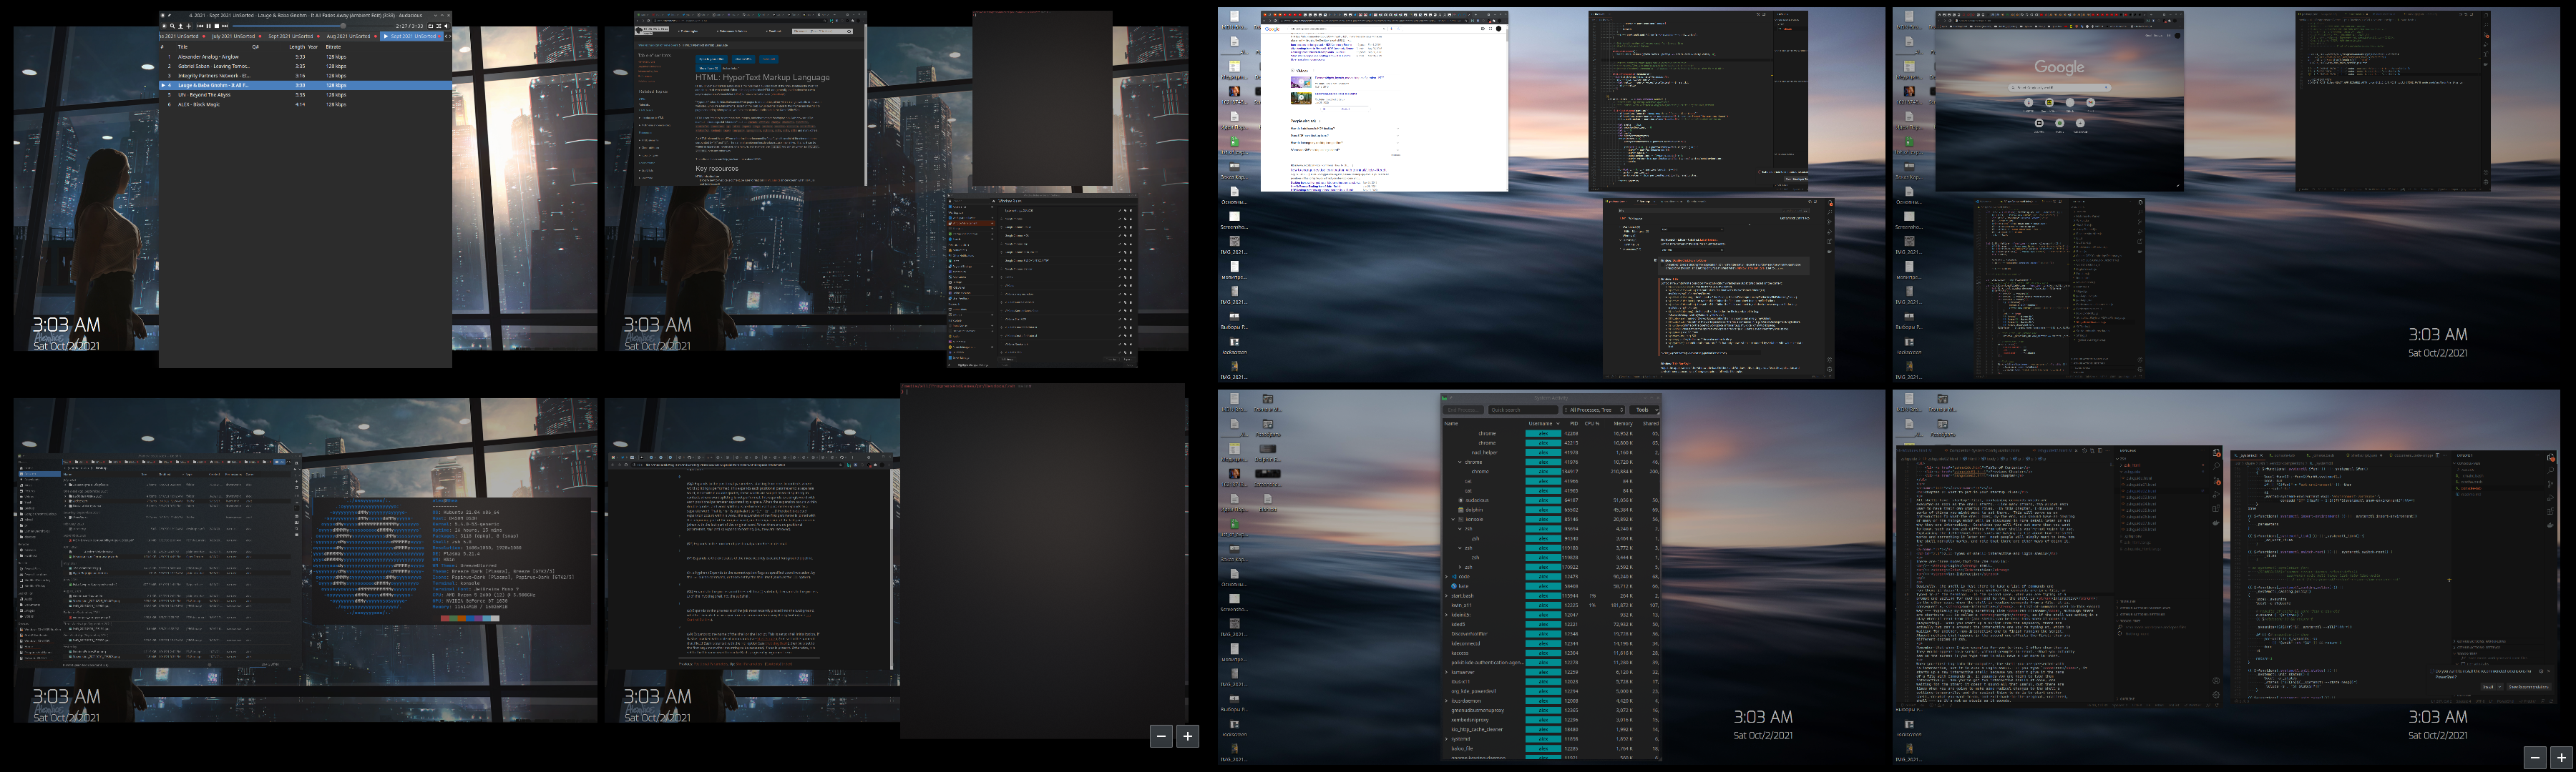Skip to previous track in Audacious
Screen dimensions: 2576x772
201,27
